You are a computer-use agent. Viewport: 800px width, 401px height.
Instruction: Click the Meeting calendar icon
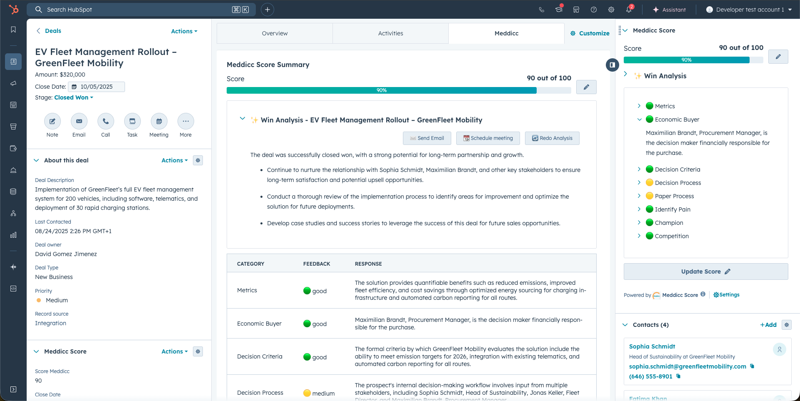click(159, 121)
